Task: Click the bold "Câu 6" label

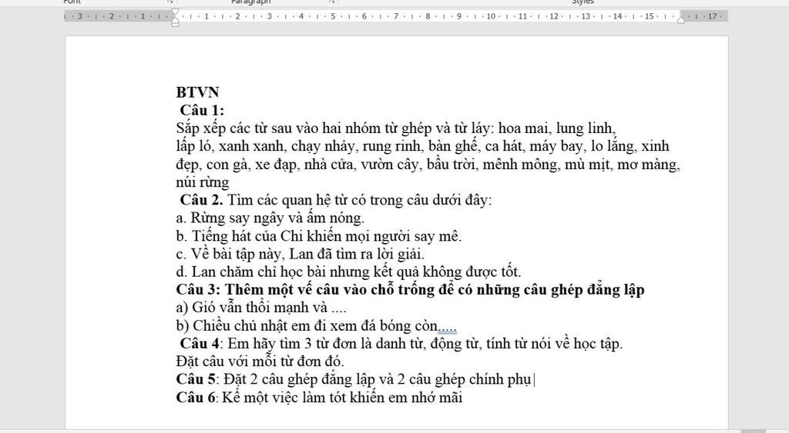Action: [196, 398]
